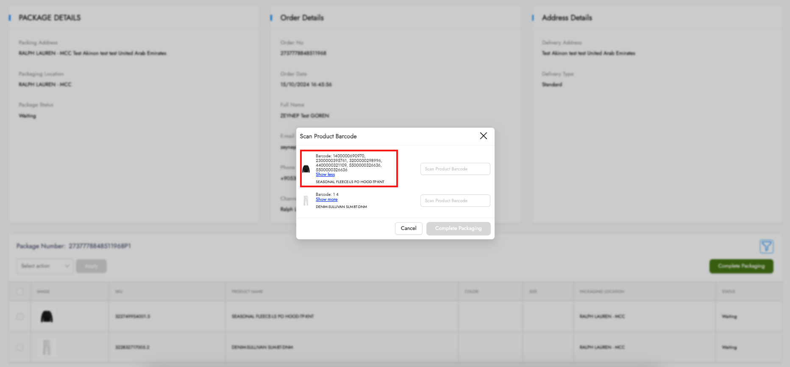Click the hoodie thumbnail in the table row
Screen dimensions: 790x367
tap(47, 317)
